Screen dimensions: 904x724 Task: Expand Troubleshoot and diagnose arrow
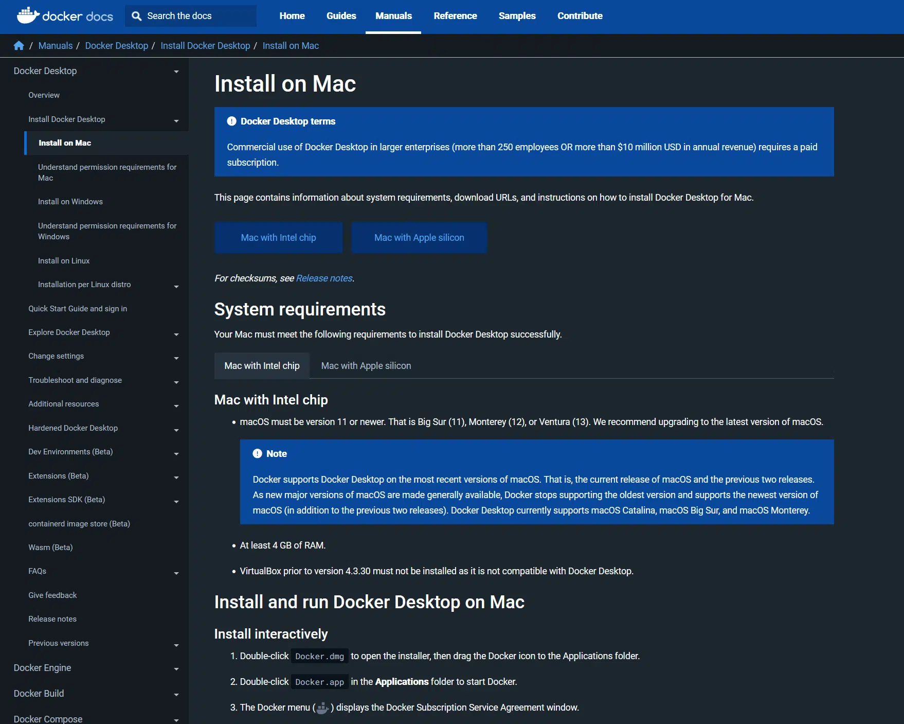[x=176, y=382]
